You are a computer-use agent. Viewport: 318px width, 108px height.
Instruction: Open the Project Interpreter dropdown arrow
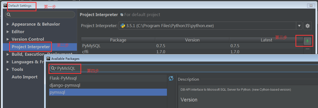(299, 26)
